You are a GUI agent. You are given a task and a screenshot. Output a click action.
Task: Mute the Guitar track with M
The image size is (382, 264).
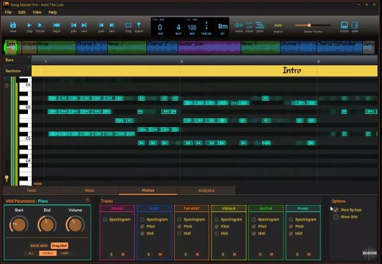pos(272,255)
